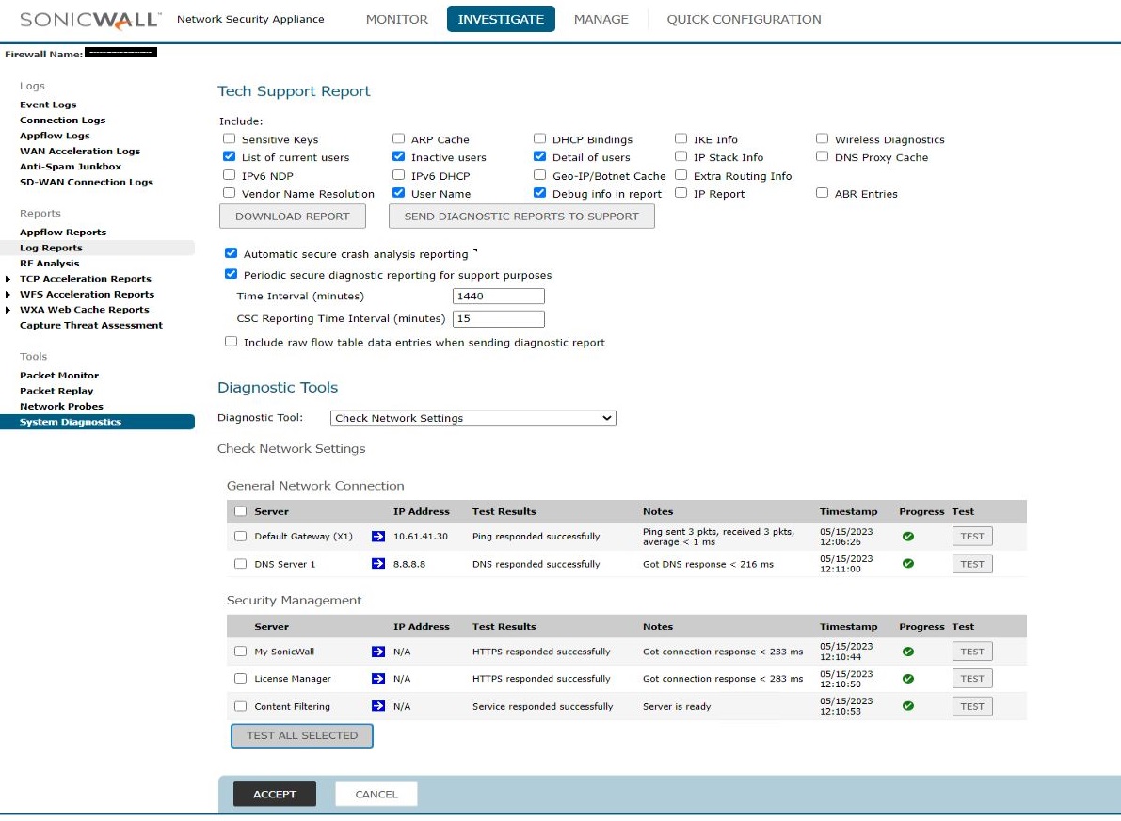Enable the Sensitive Keys checkbox

point(229,139)
